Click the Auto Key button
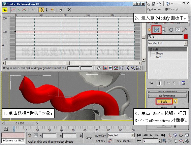The image size is (191, 145). point(100,136)
